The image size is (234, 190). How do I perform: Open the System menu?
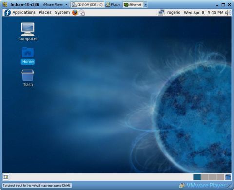tap(62, 12)
